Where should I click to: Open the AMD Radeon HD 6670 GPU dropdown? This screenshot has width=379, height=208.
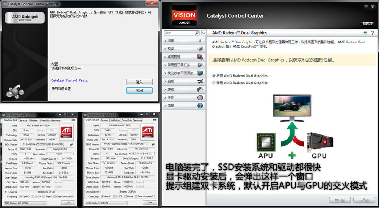coord(106,203)
